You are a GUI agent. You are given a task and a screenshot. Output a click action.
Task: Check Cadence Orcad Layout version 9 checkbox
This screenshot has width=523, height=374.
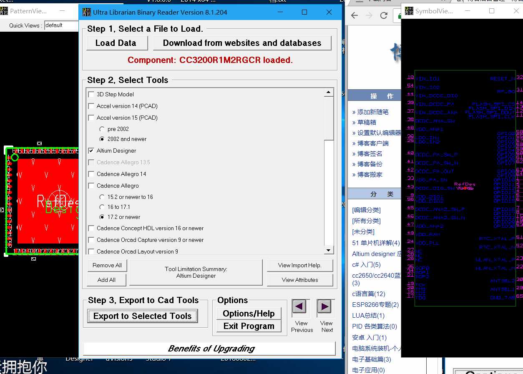pos(91,251)
